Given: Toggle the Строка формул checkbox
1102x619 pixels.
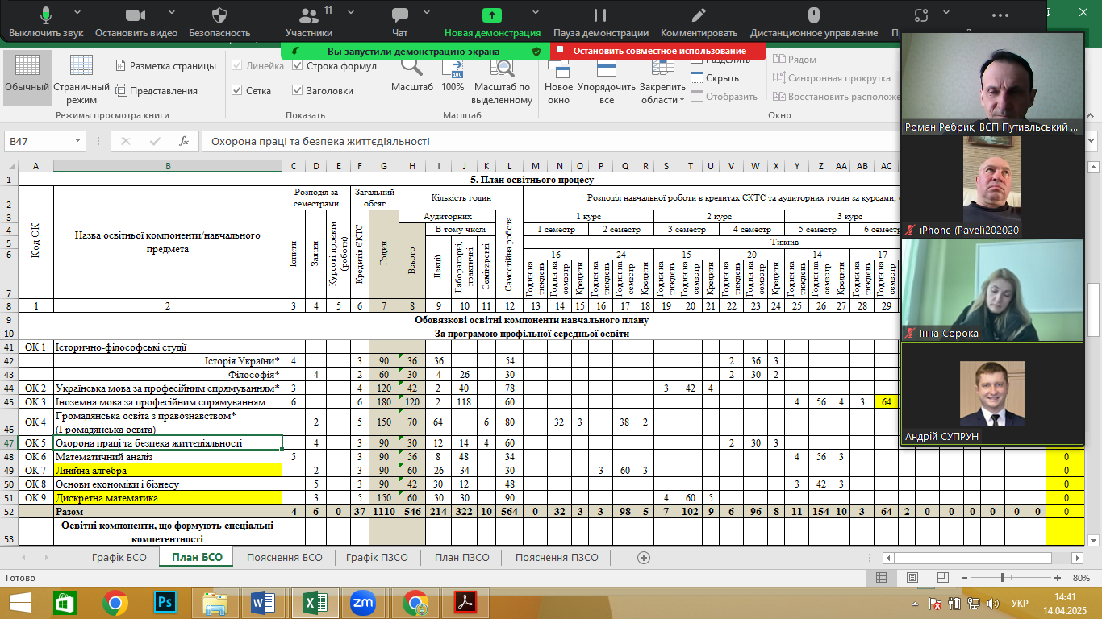Looking at the screenshot, I should (297, 66).
